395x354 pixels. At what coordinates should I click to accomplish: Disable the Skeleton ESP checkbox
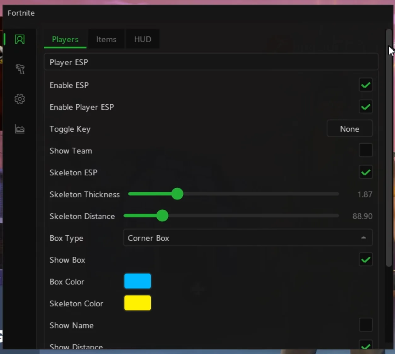point(366,172)
